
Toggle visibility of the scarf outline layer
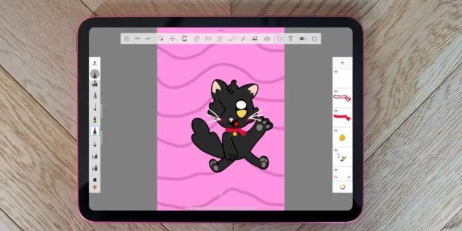coord(336,91)
